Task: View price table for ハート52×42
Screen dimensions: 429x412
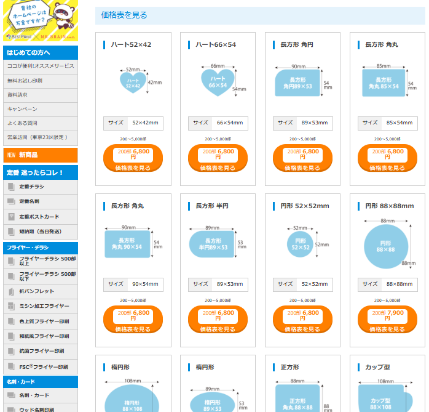Action: pos(133,158)
